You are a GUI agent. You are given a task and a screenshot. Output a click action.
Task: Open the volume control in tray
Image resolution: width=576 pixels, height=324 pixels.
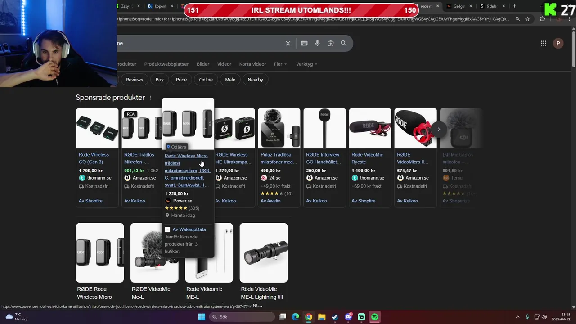pyautogui.click(x=544, y=317)
